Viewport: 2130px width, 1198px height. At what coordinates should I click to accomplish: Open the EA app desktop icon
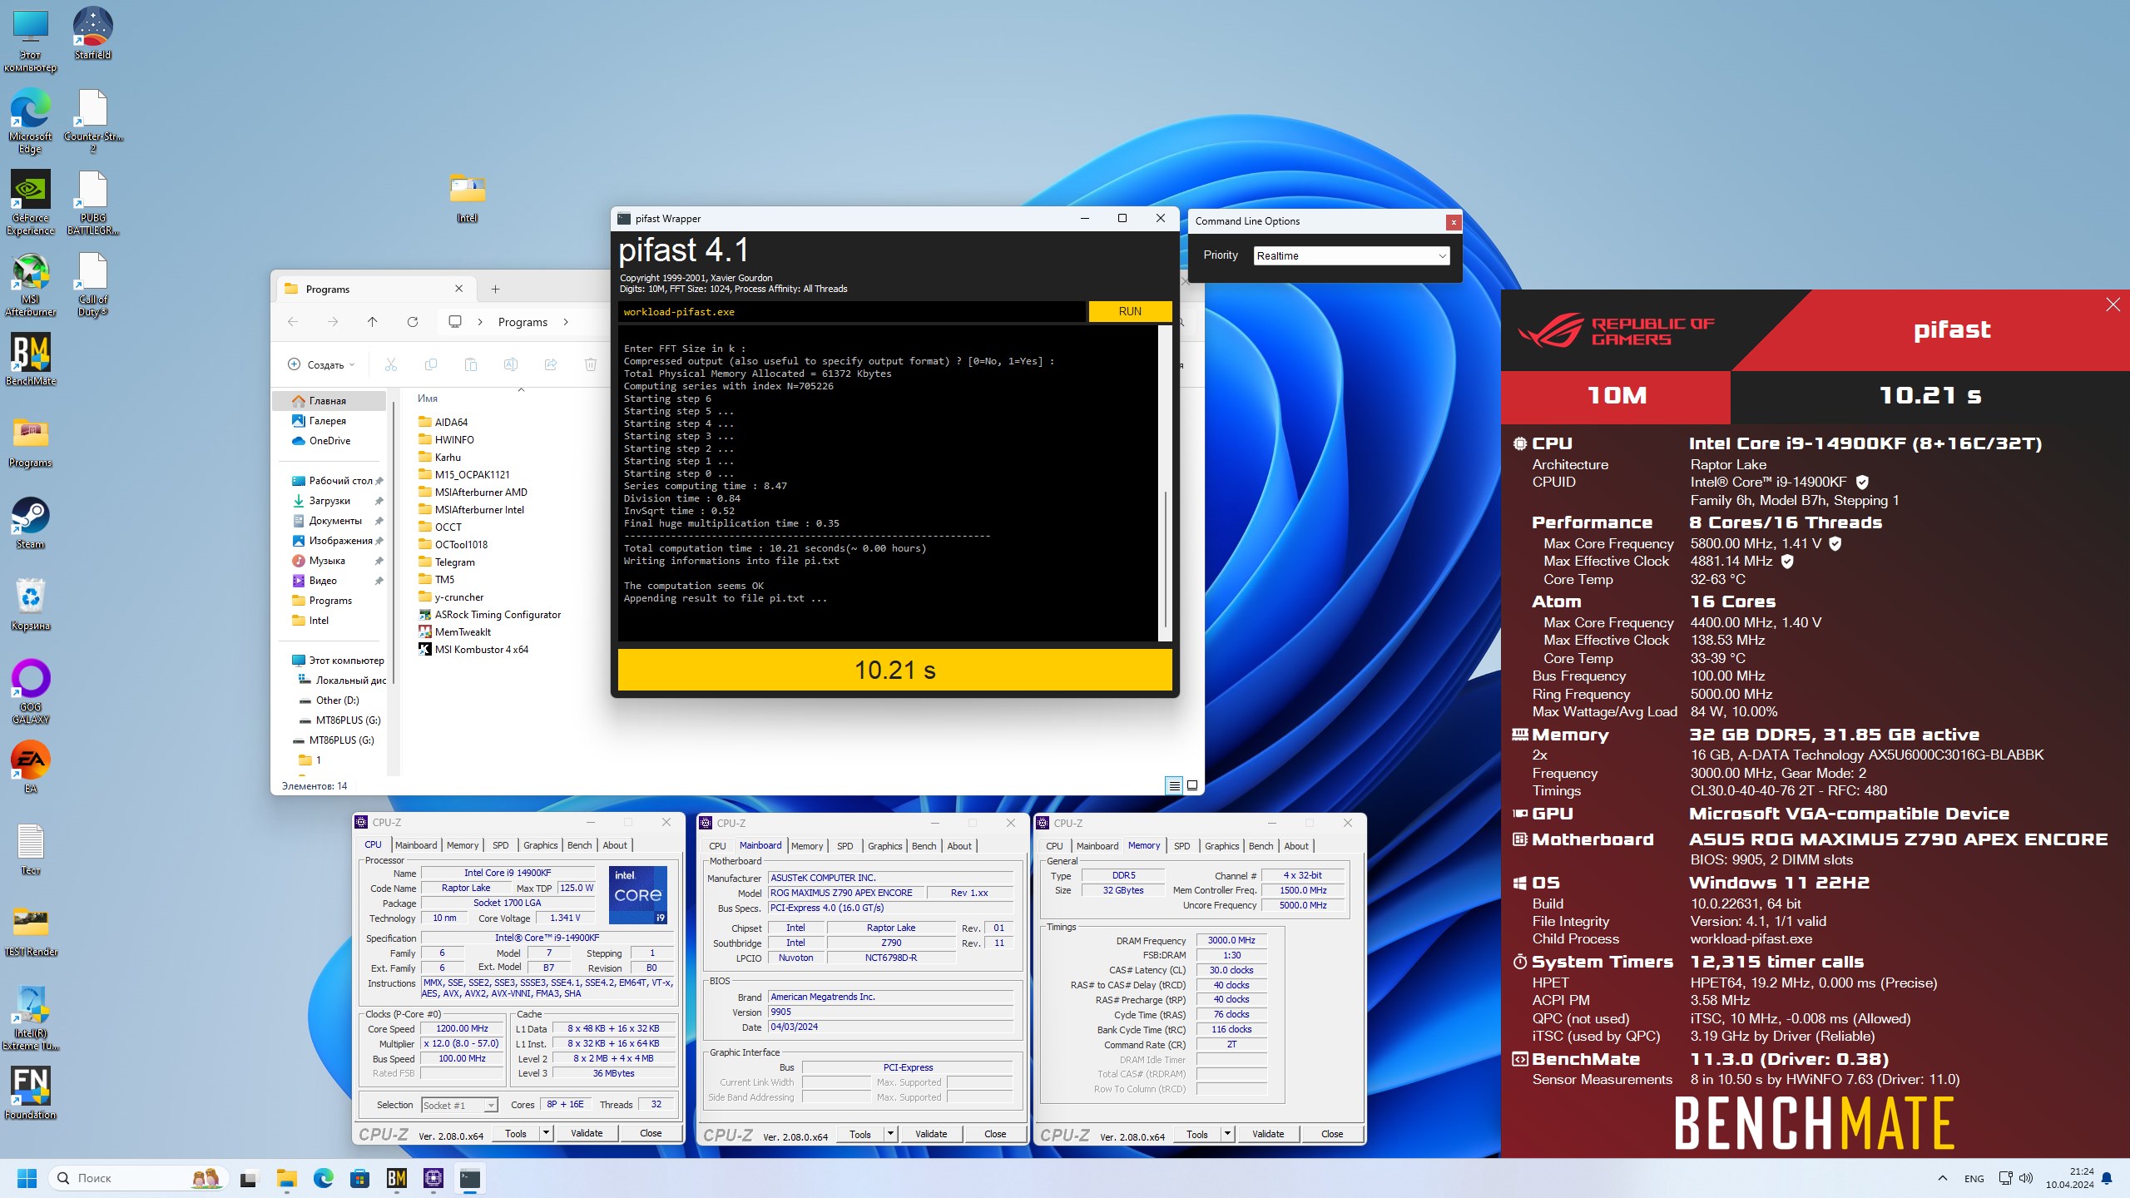click(30, 767)
